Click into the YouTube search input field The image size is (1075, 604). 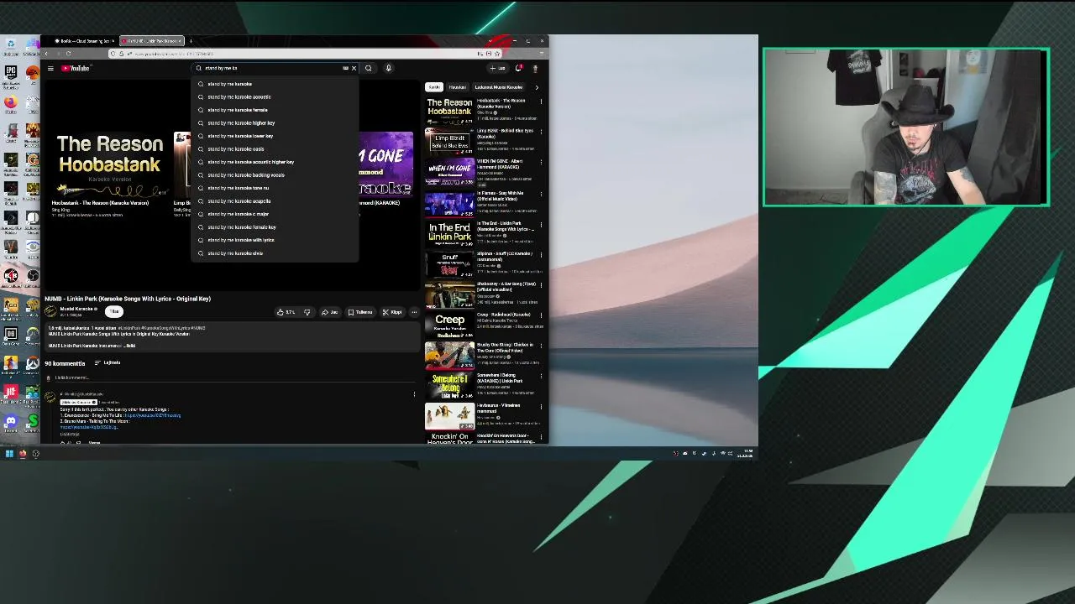coord(269,68)
